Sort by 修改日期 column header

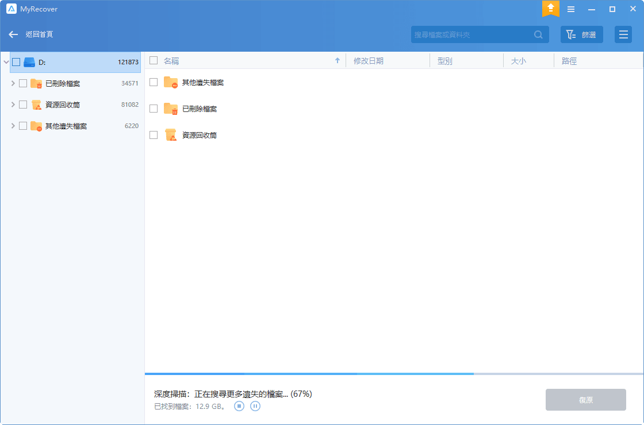tap(369, 61)
